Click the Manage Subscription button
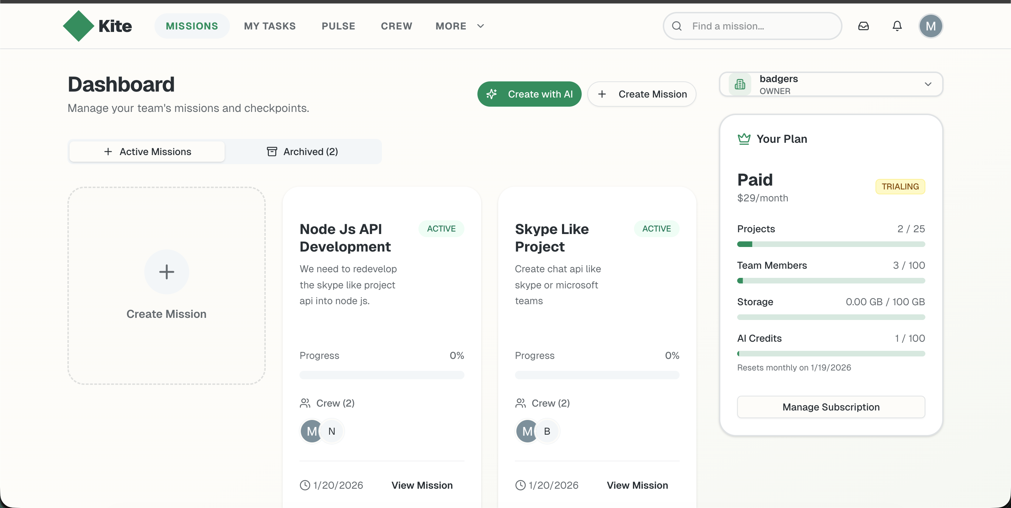Screen dimensions: 1011x508 [x=831, y=407]
